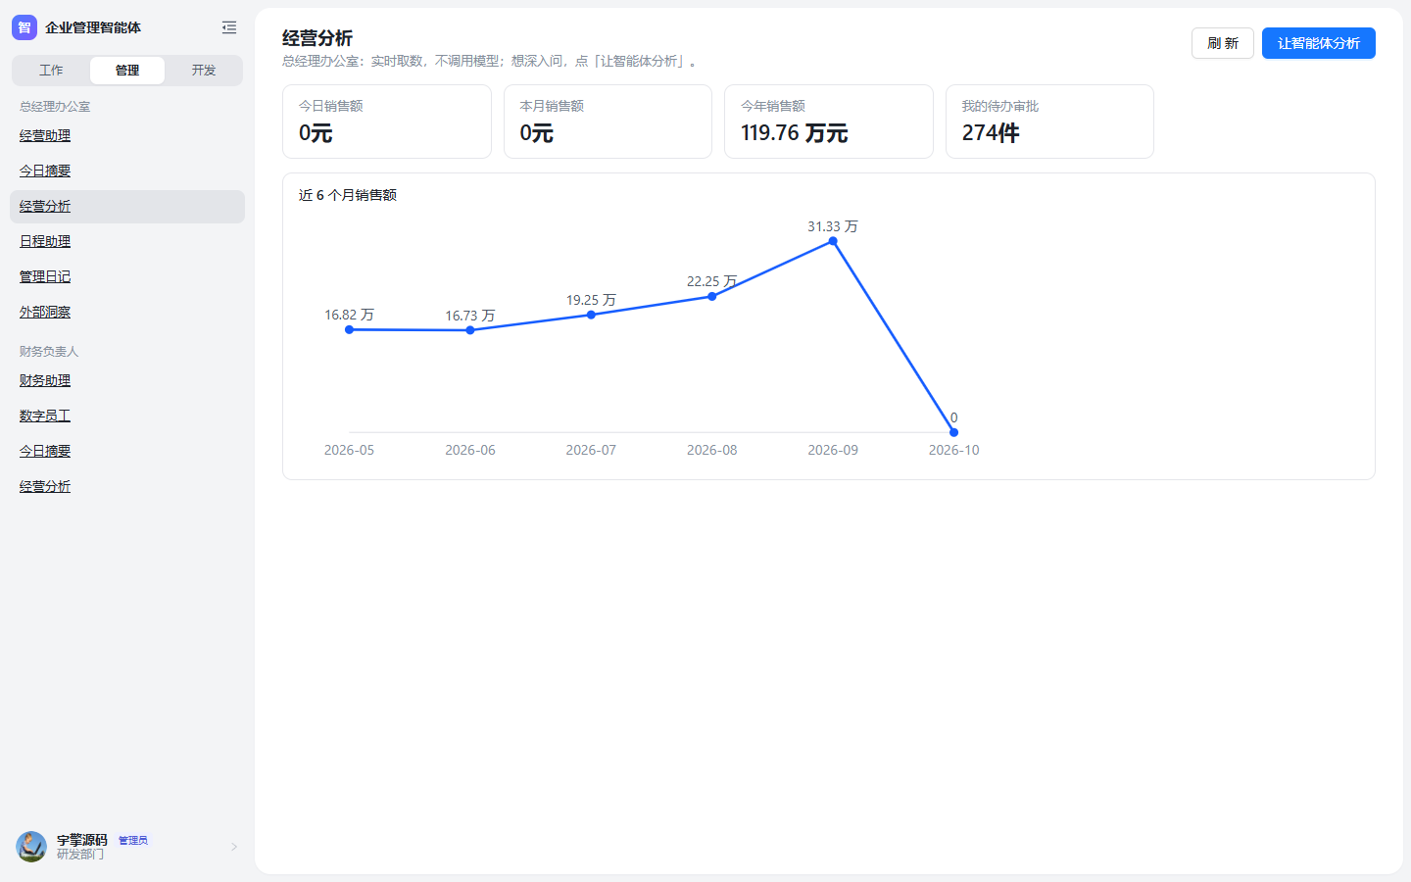
Task: Open the user avatar for 宇擎源码
Action: click(x=31, y=847)
